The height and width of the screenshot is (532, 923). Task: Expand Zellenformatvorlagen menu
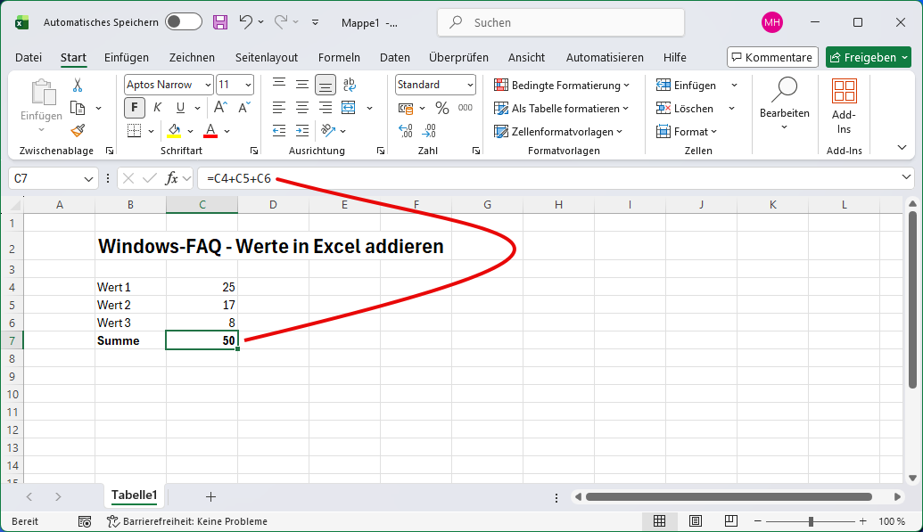coord(619,131)
